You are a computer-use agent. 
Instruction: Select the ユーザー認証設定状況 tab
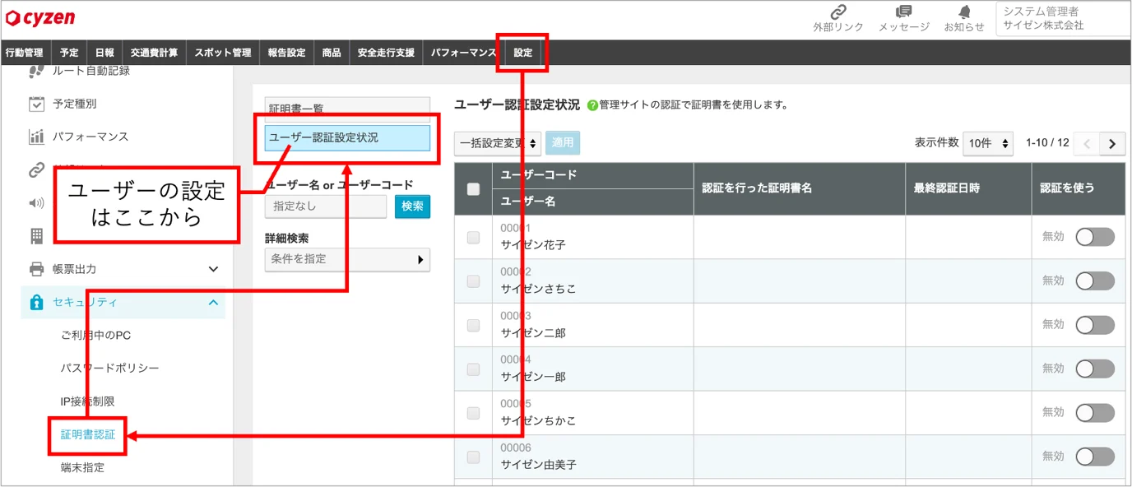coord(347,137)
